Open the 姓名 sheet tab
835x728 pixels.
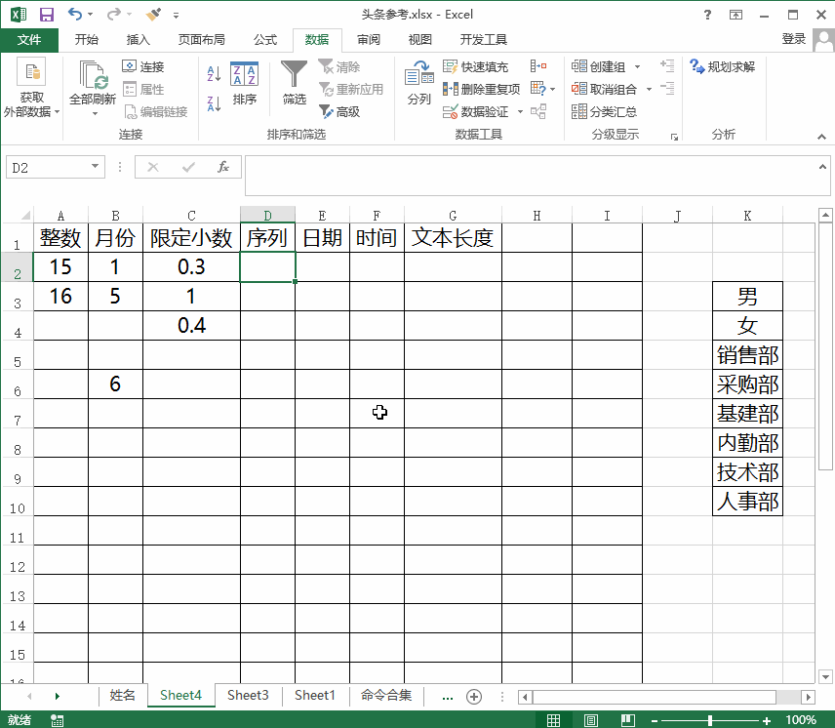pos(123,695)
